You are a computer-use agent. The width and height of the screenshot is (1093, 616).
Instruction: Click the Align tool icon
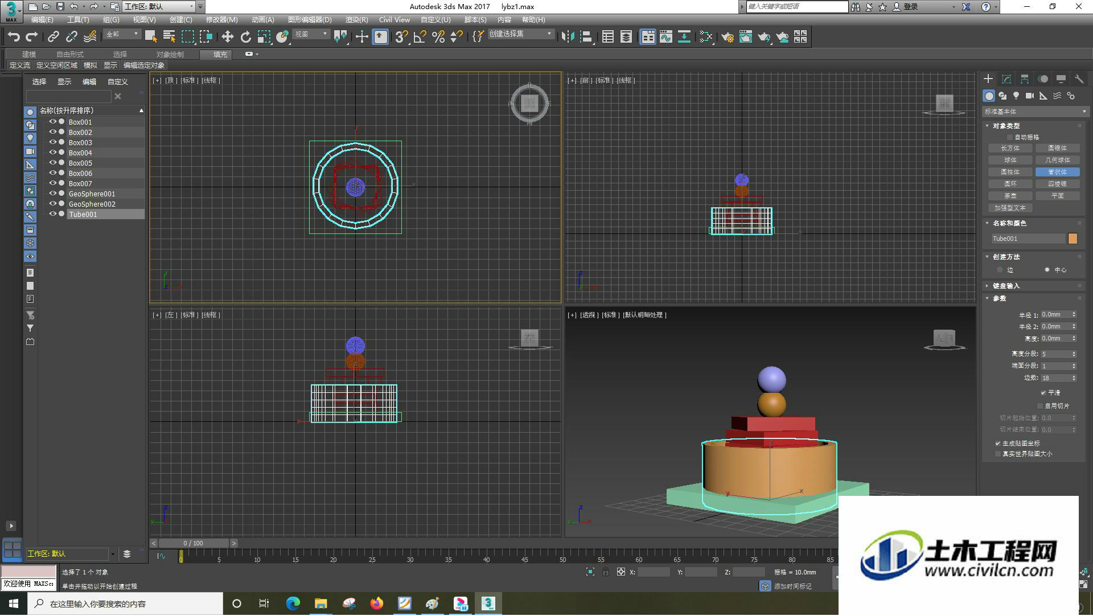point(586,37)
